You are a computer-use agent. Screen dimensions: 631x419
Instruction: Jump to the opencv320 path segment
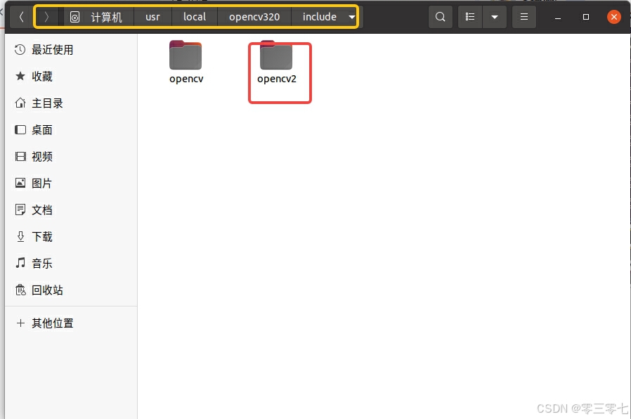254,17
